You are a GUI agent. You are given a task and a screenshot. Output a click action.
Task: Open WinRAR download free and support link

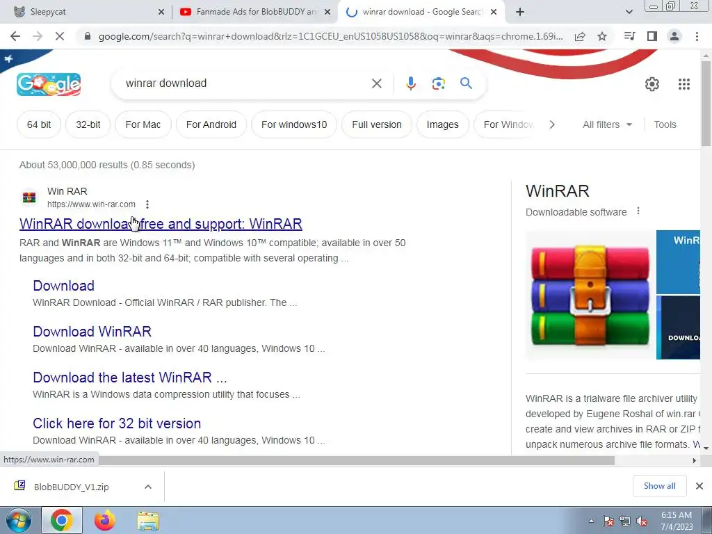point(161,224)
